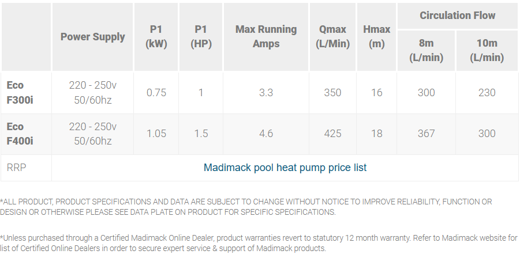The width and height of the screenshot is (520, 258).
Task: Click the 10m (L/min) sub-header
Action: 487,50
